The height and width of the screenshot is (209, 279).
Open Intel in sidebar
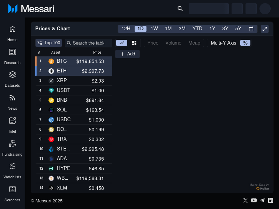[x=12, y=125]
